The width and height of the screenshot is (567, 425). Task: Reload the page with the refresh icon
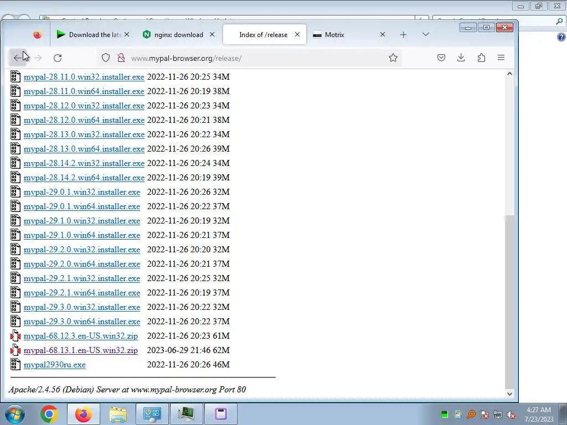58,58
